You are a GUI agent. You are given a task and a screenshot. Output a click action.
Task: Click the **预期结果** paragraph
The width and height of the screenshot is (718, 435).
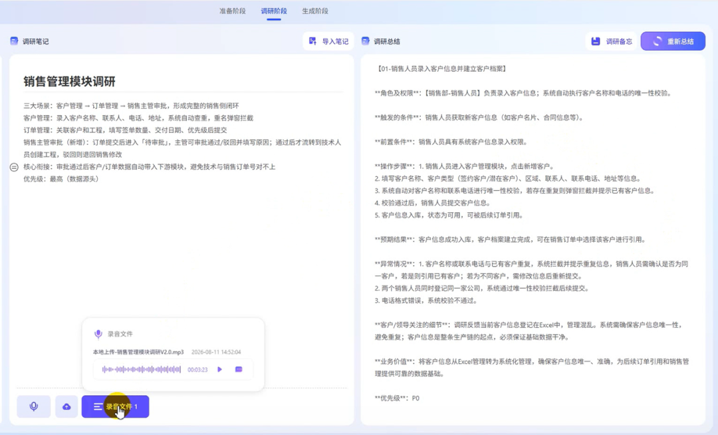pos(511,239)
